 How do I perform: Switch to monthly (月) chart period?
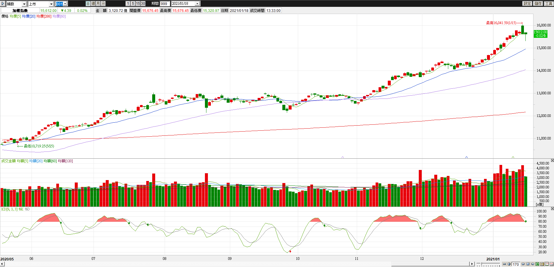point(98,4)
